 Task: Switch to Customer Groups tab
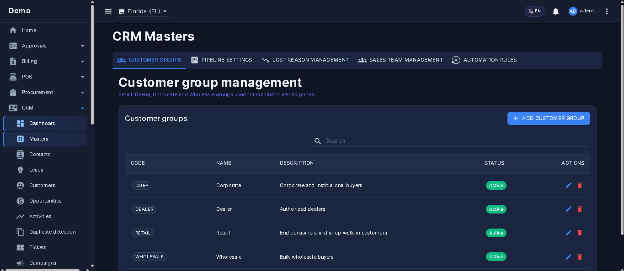(x=149, y=60)
